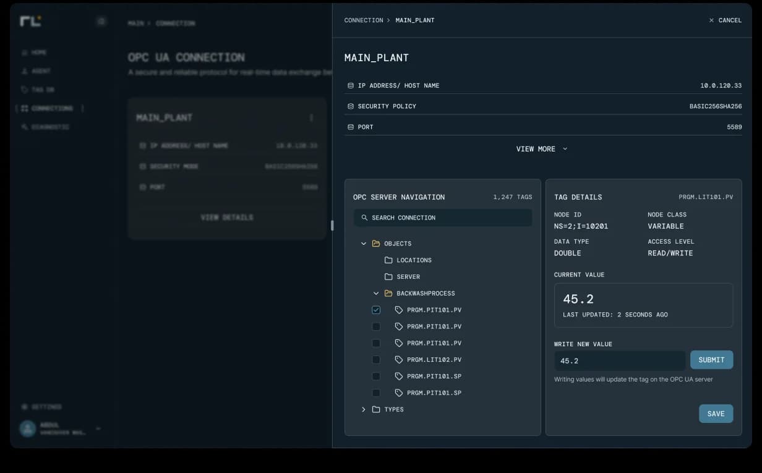The height and width of the screenshot is (473, 762).
Task: Go to MAIN in the background breadcrumb
Action: 135,23
